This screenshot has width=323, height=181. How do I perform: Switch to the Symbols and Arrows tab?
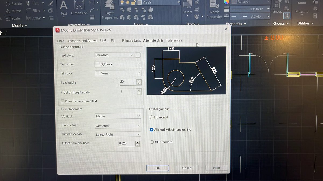(x=82, y=41)
